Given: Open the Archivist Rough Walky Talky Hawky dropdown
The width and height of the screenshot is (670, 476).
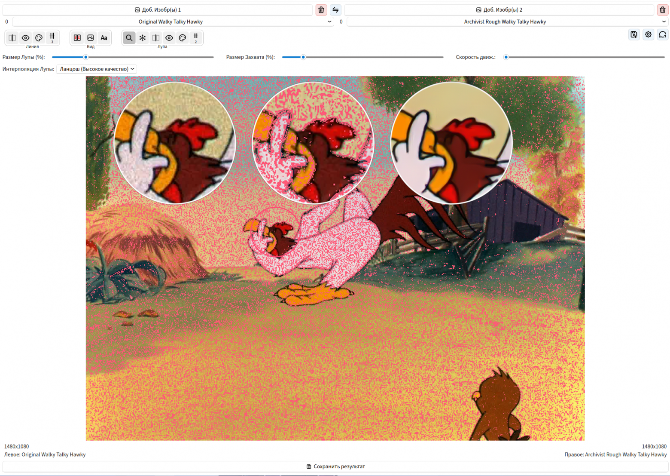Looking at the screenshot, I should click(x=508, y=21).
